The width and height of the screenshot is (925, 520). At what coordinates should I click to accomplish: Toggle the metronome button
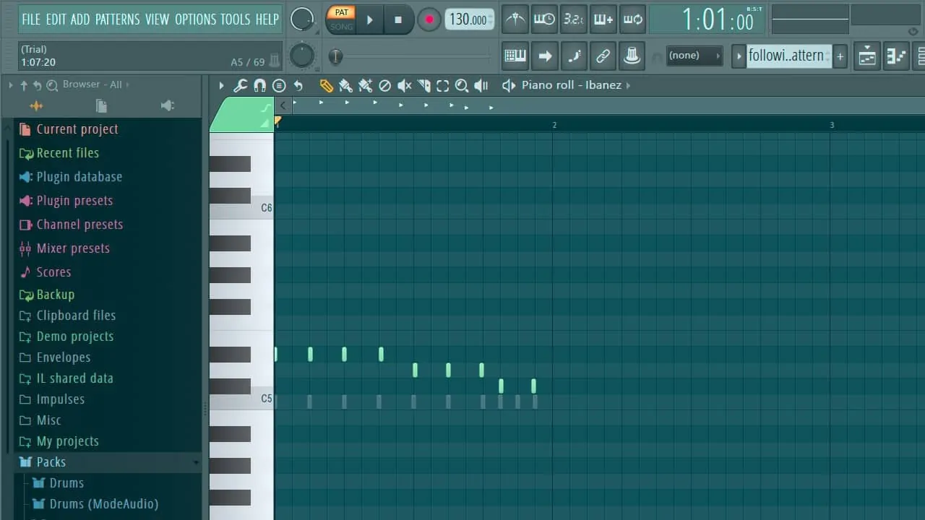pyautogui.click(x=515, y=19)
